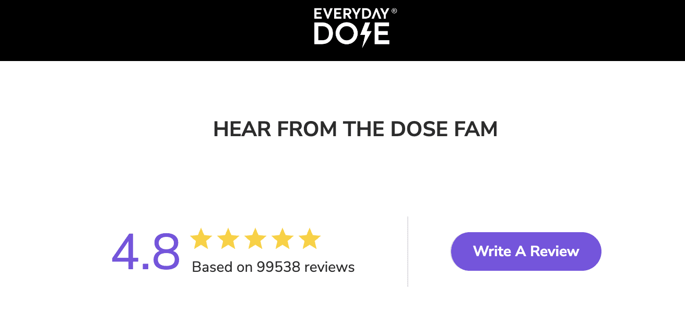
Task: Click the middle rating star
Action: [255, 239]
